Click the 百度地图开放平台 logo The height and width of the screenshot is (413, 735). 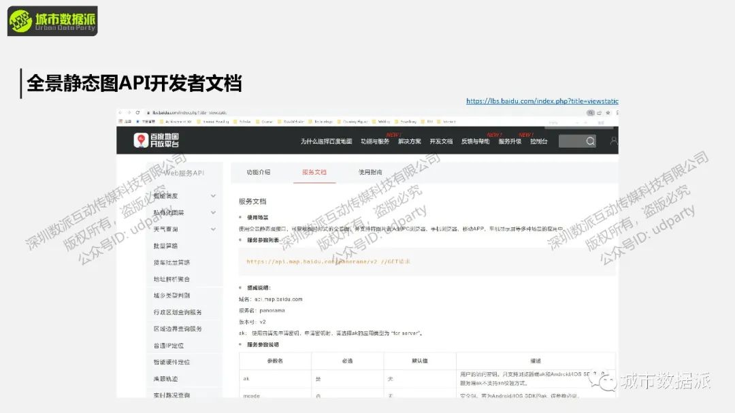click(x=156, y=139)
